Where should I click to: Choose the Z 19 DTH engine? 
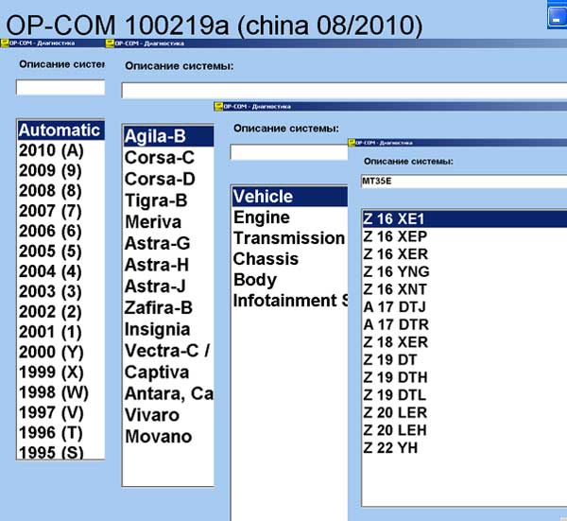tap(395, 377)
